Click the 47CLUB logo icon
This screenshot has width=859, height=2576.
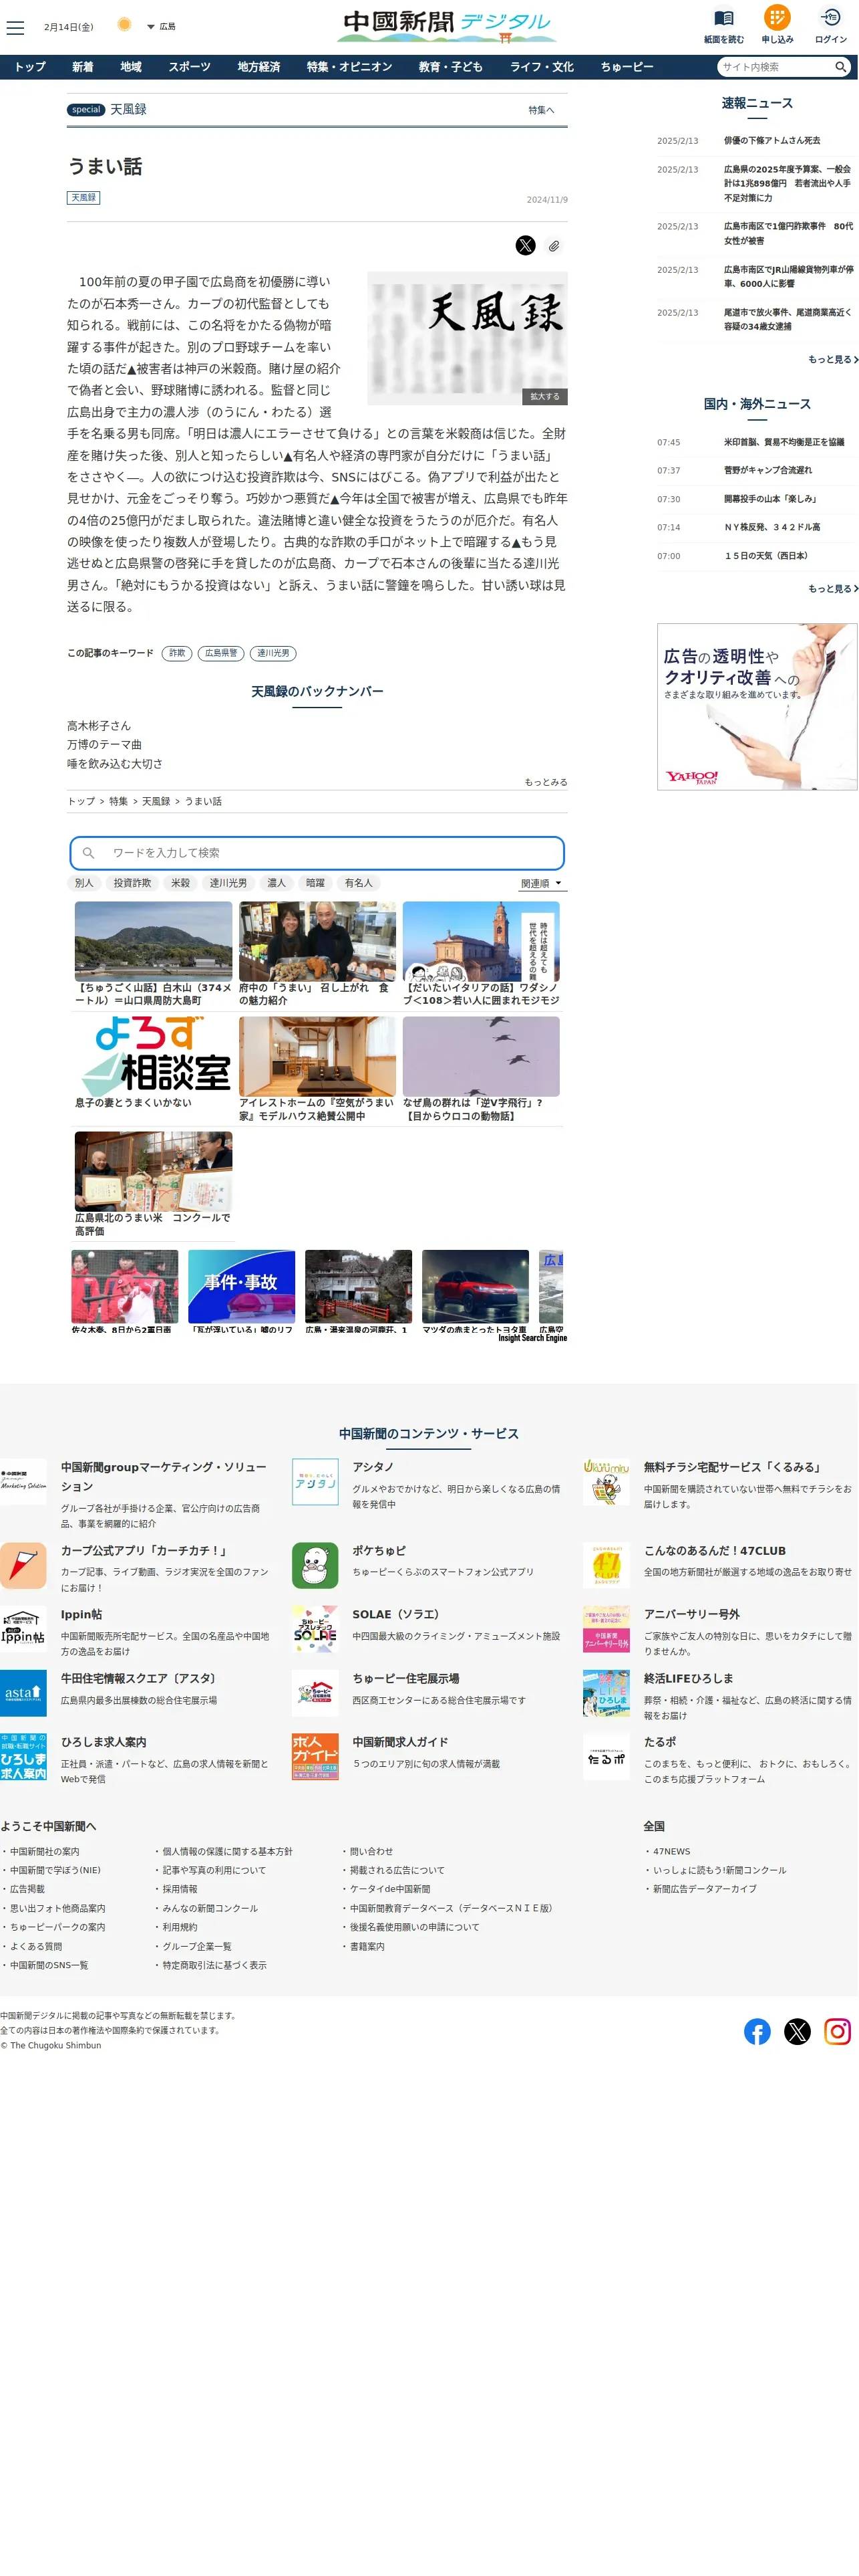tap(607, 1565)
